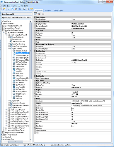Sort properties alphabetically
This screenshot has height=147, width=114.
click(39, 14)
